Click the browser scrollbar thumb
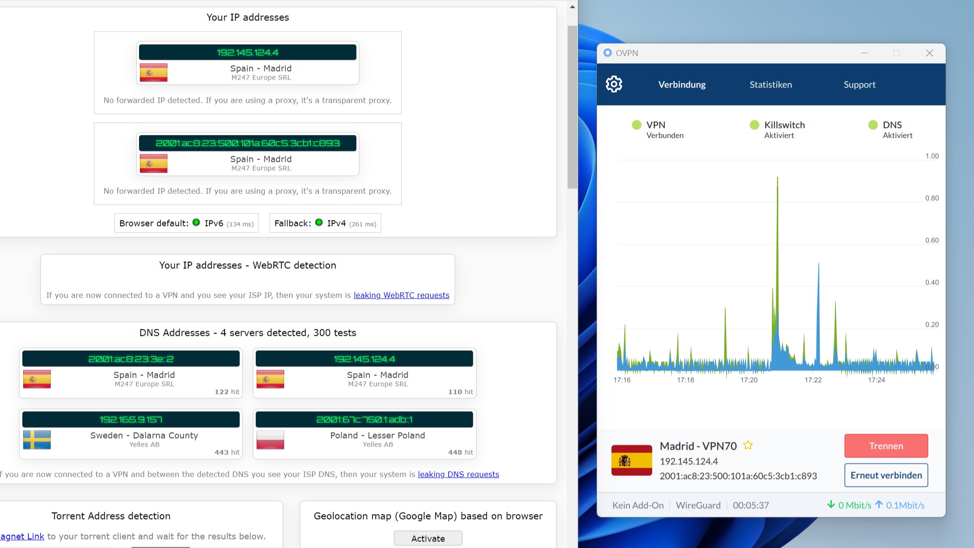 pyautogui.click(x=572, y=107)
